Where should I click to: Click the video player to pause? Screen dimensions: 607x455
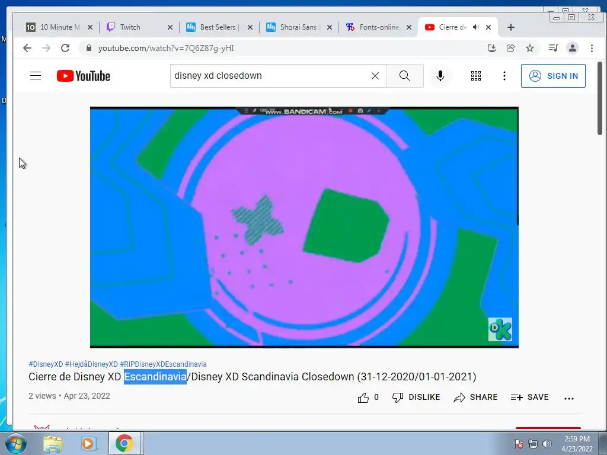pos(304,227)
